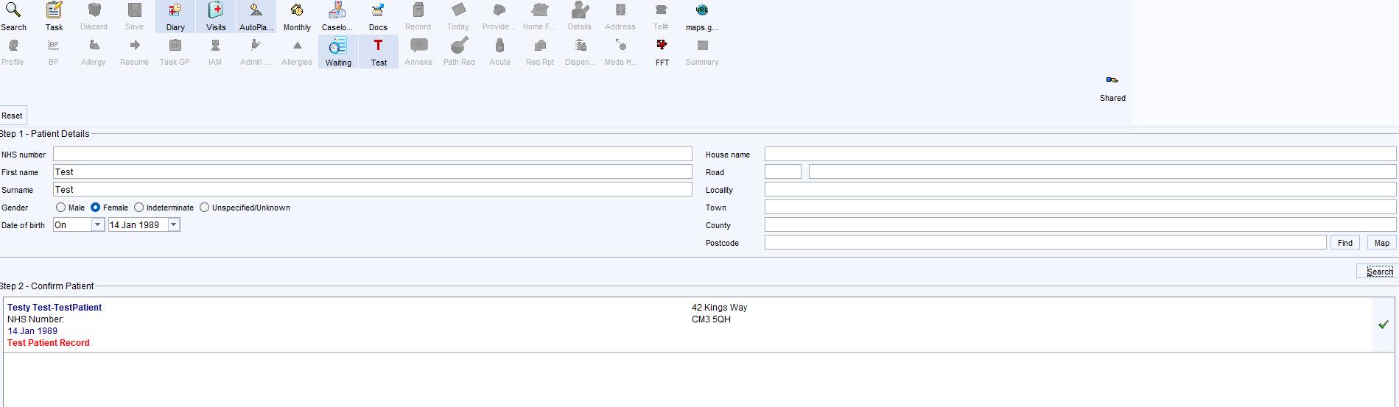Click into the Postcode field
Viewport: 1399px width, 407px height.
point(1045,242)
